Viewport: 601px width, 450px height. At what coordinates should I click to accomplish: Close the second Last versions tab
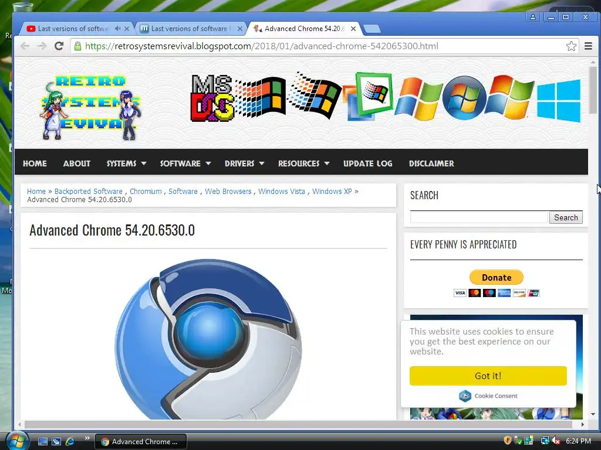point(240,29)
